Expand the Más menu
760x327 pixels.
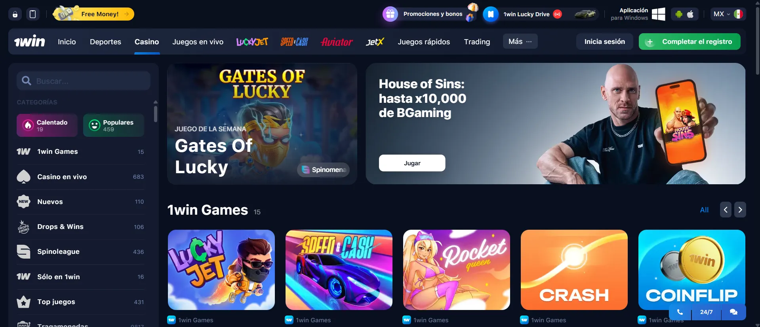tap(520, 42)
